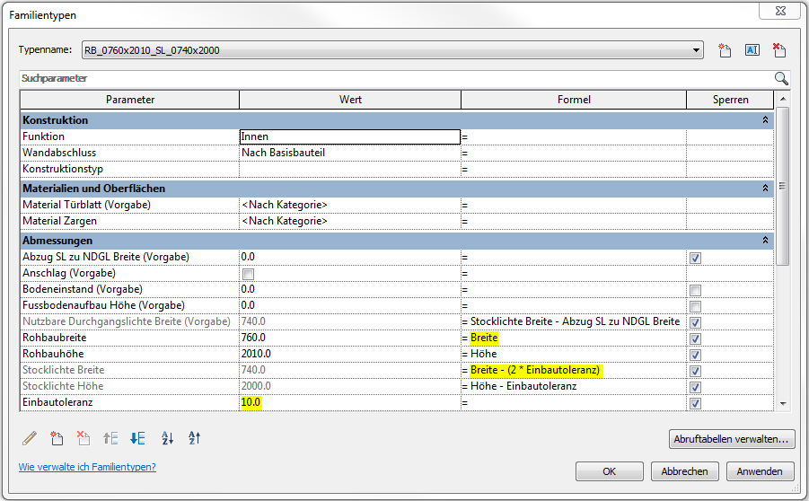Screen dimensions: 809x501
Task: Open 'Wie verwalte ich Familientypen?' help link
Action: pyautogui.click(x=87, y=467)
